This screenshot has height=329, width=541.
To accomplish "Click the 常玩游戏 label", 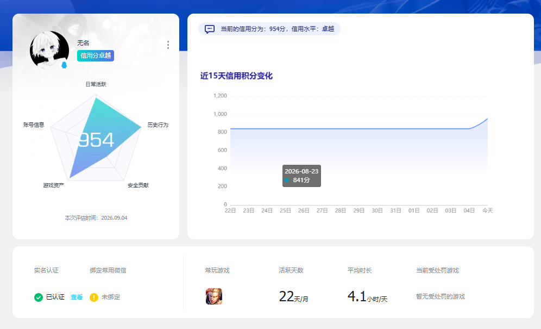I will click(217, 270).
